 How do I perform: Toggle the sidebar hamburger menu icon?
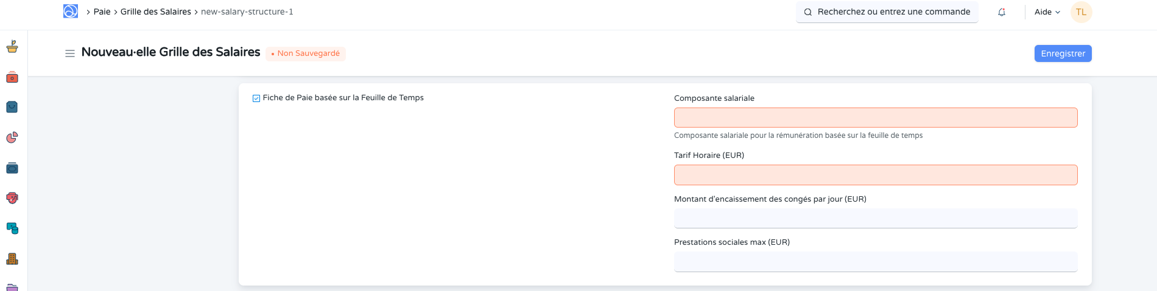tap(70, 53)
